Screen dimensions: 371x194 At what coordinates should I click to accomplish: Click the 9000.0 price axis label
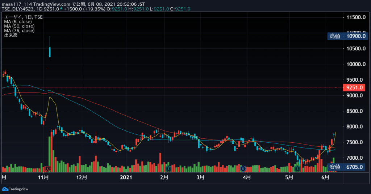pos(354,95)
